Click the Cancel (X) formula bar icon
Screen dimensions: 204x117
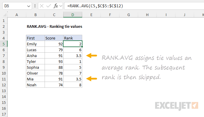coord(42,6)
